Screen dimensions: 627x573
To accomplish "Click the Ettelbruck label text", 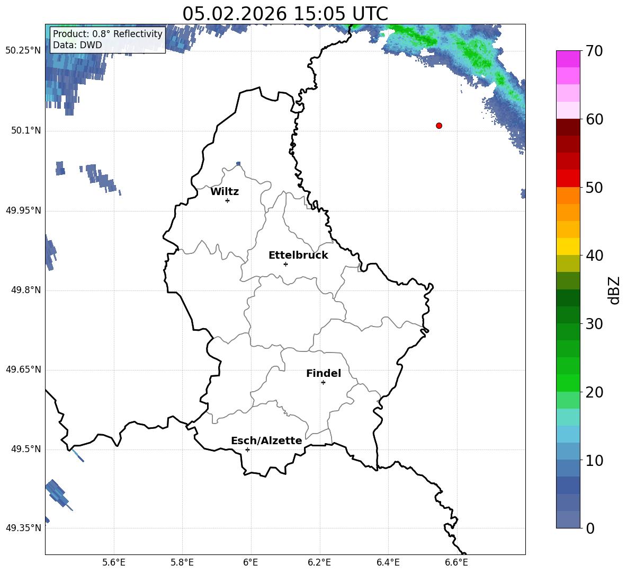I will pyautogui.click(x=298, y=255).
